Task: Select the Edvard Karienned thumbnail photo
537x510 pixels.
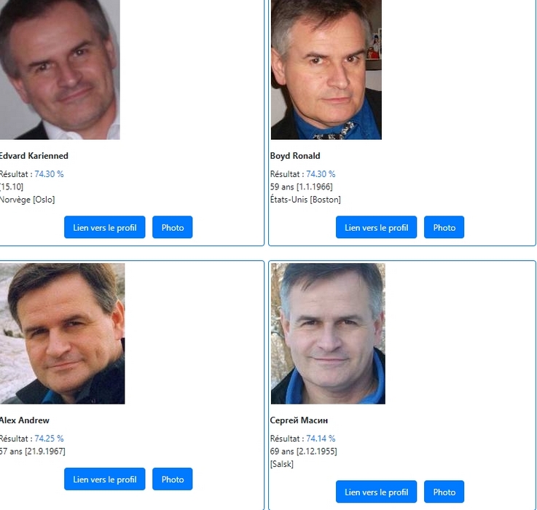Action: coord(60,69)
